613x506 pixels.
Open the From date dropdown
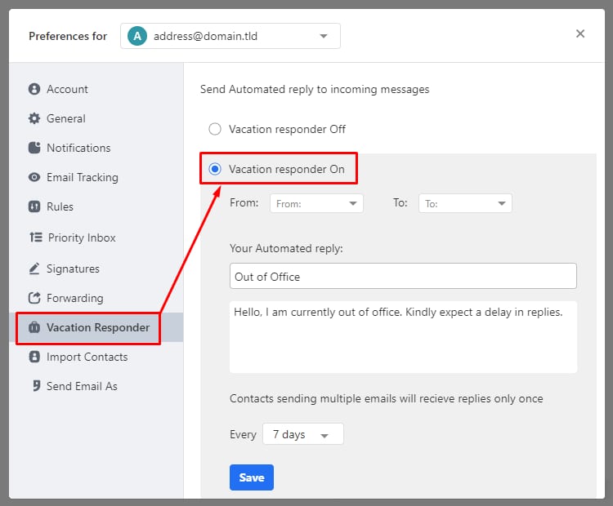(x=316, y=203)
